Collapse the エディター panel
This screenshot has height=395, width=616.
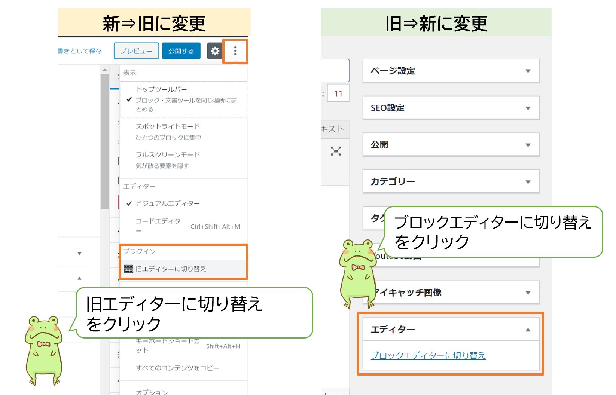[x=529, y=329]
